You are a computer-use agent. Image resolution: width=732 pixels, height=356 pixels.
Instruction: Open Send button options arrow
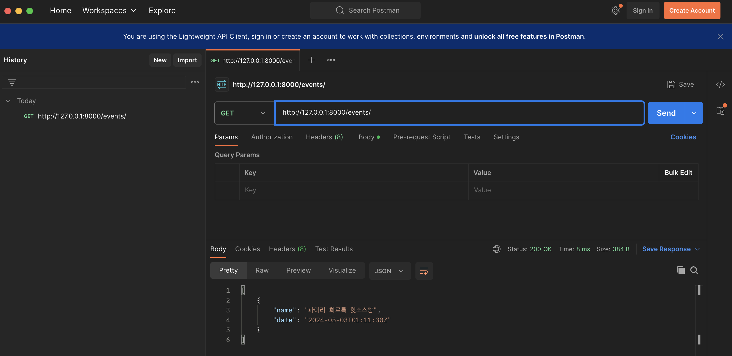[x=694, y=113]
